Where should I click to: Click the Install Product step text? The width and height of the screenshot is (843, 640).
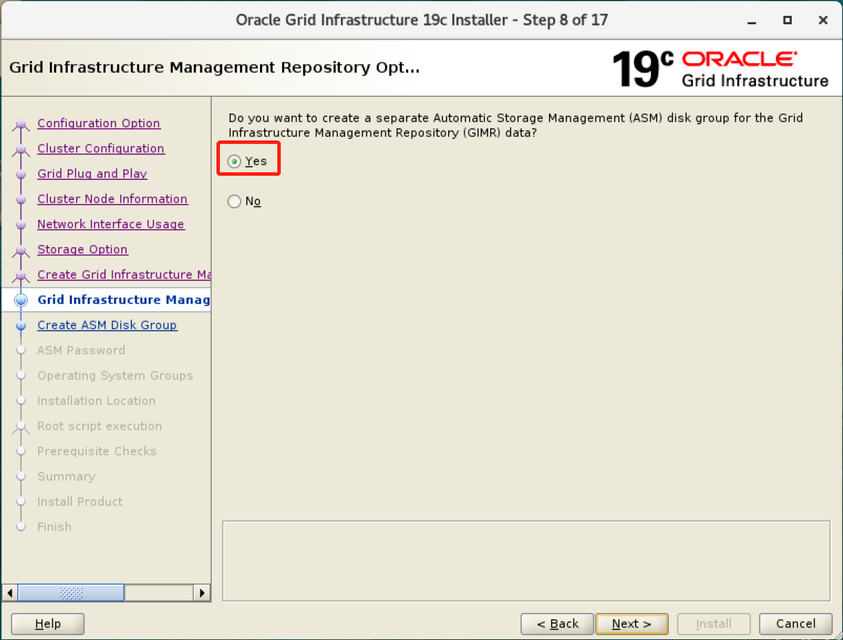(80, 502)
